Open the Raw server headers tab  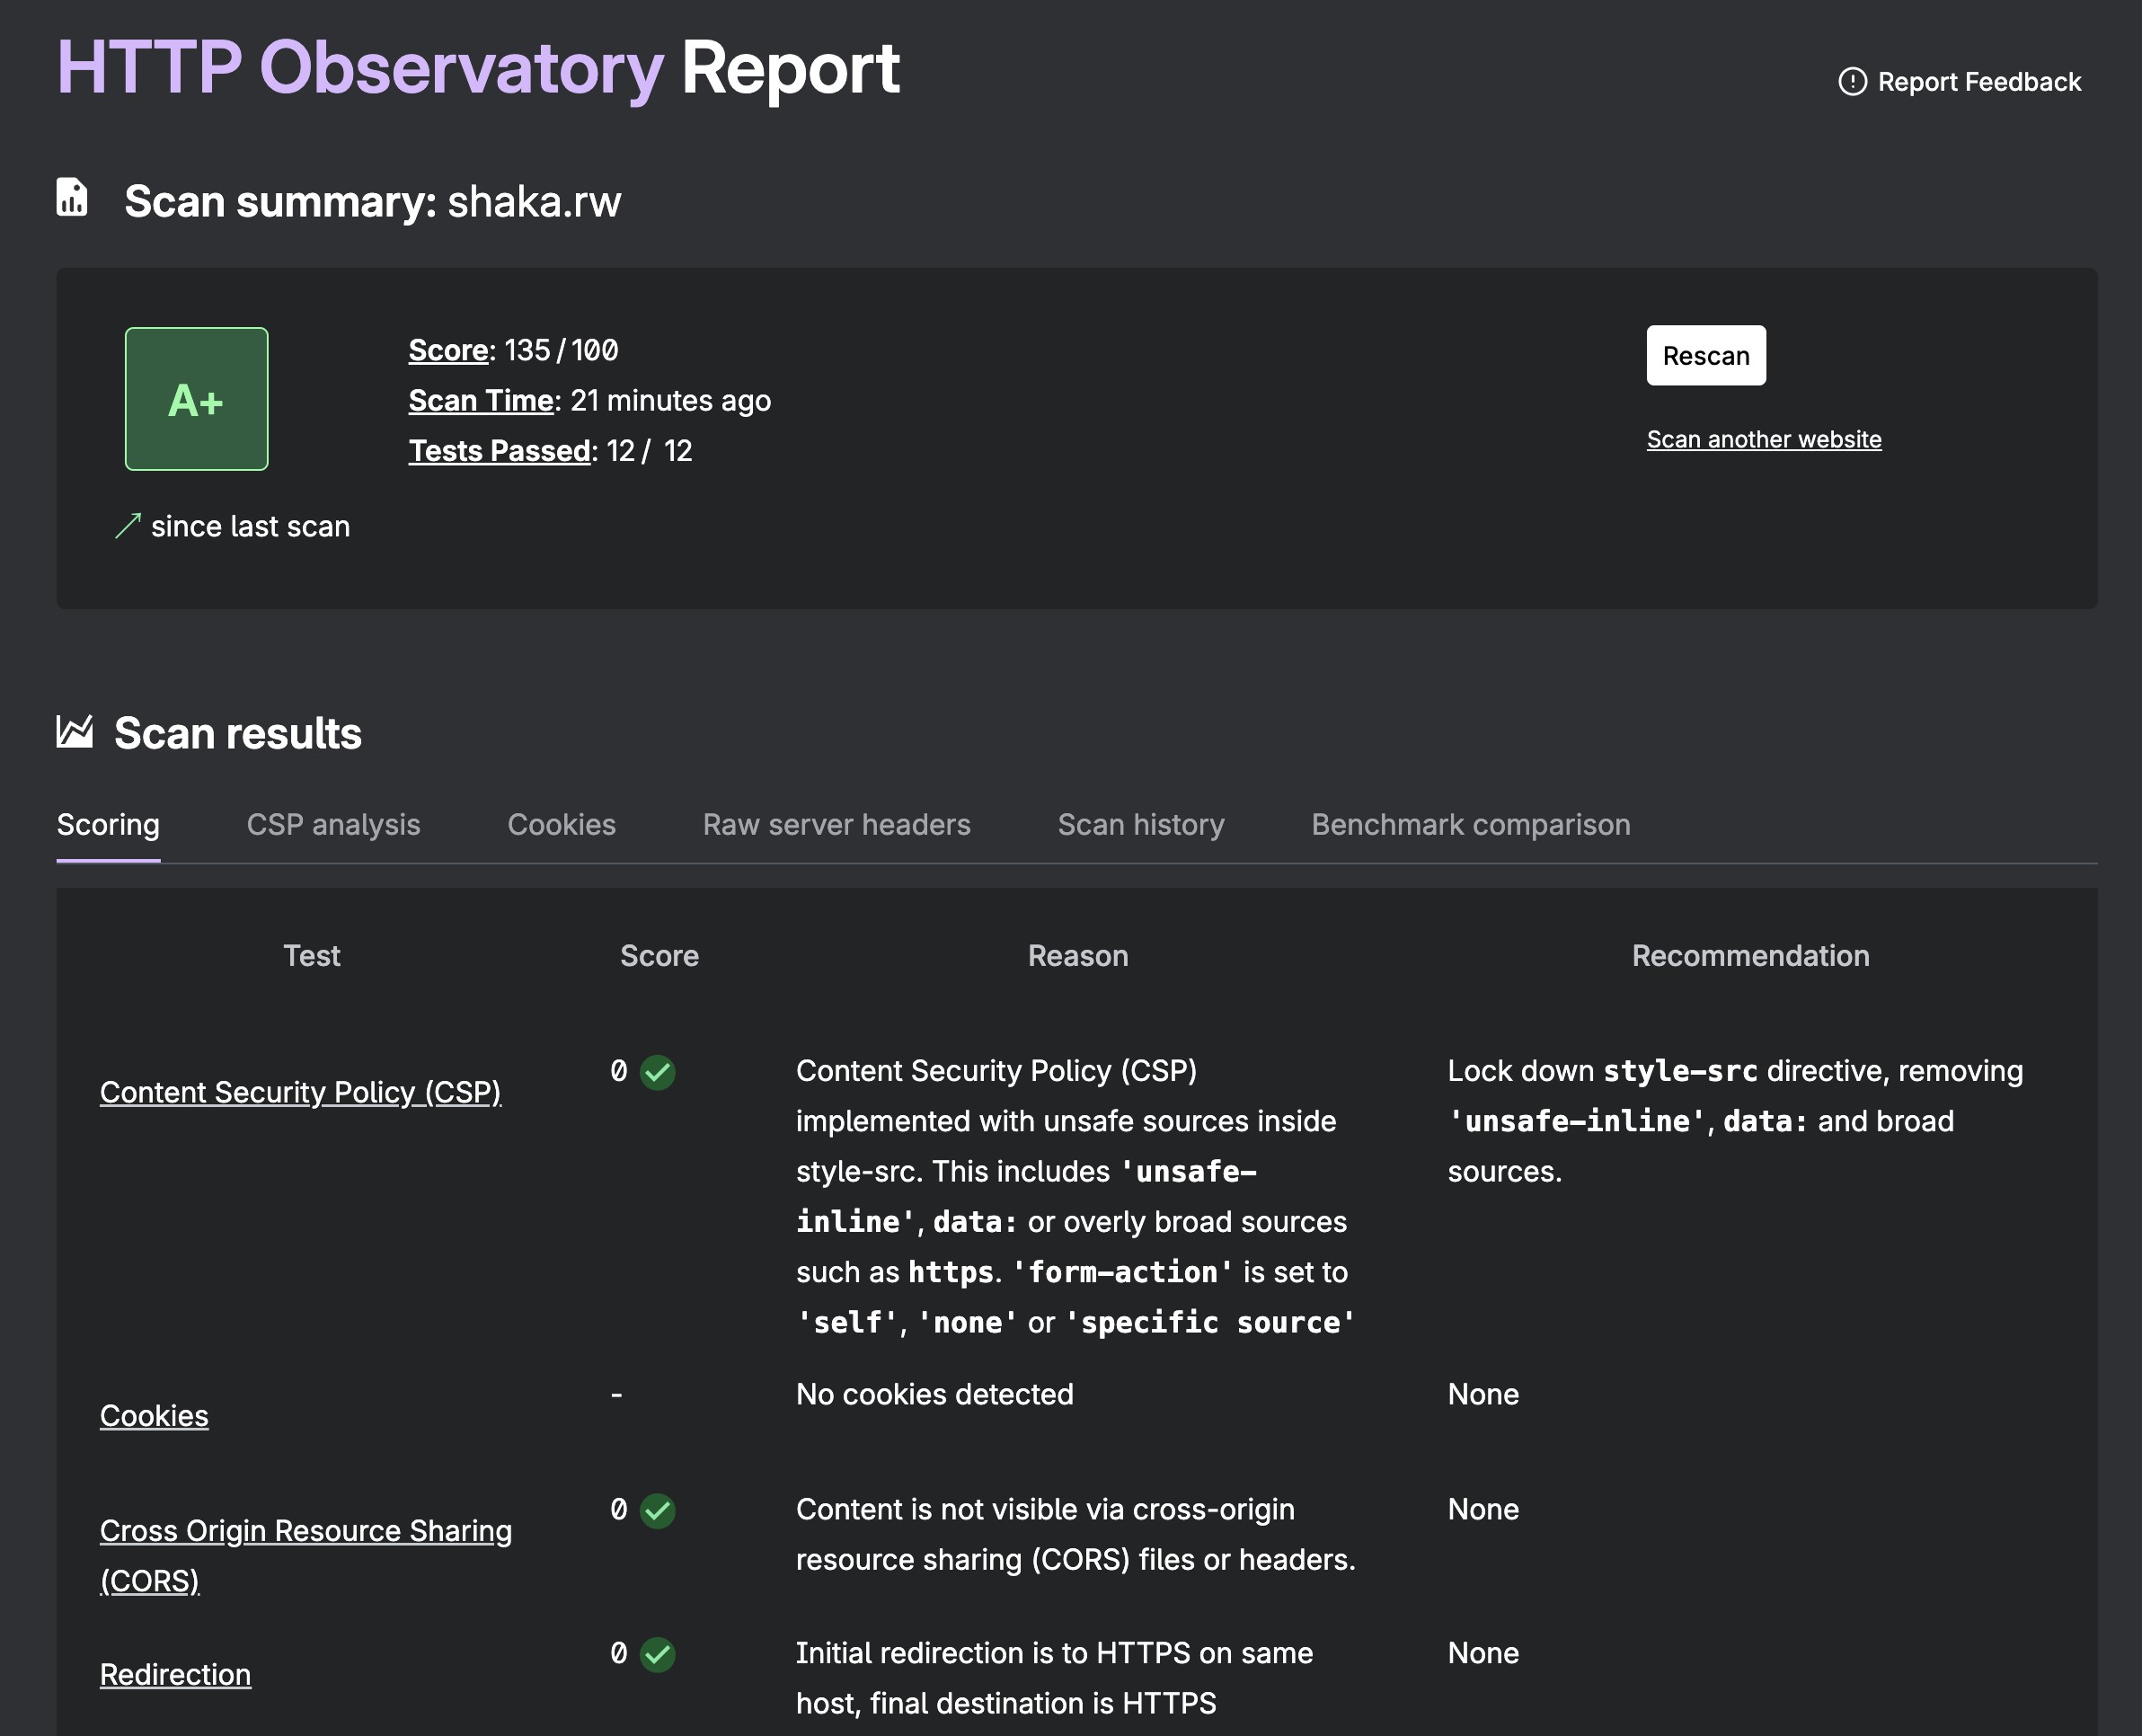point(836,824)
